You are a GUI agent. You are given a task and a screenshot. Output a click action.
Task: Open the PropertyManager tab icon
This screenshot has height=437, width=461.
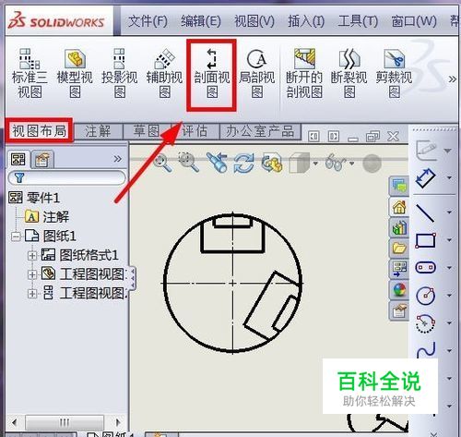point(42,160)
